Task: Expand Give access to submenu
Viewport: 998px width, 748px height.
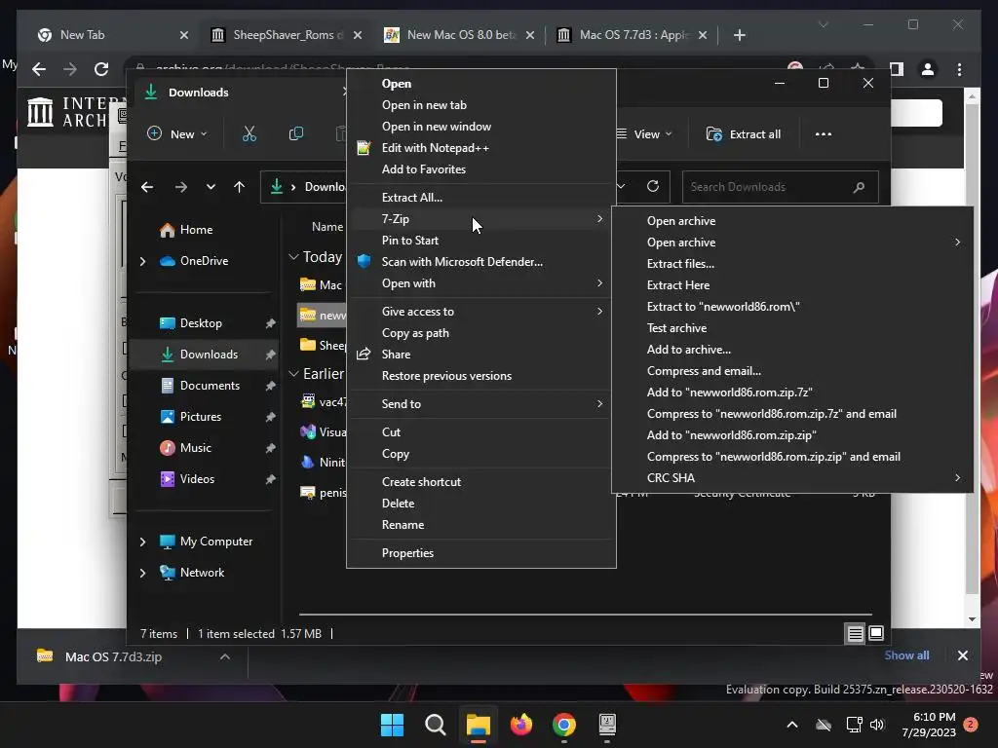Action: pos(481,311)
